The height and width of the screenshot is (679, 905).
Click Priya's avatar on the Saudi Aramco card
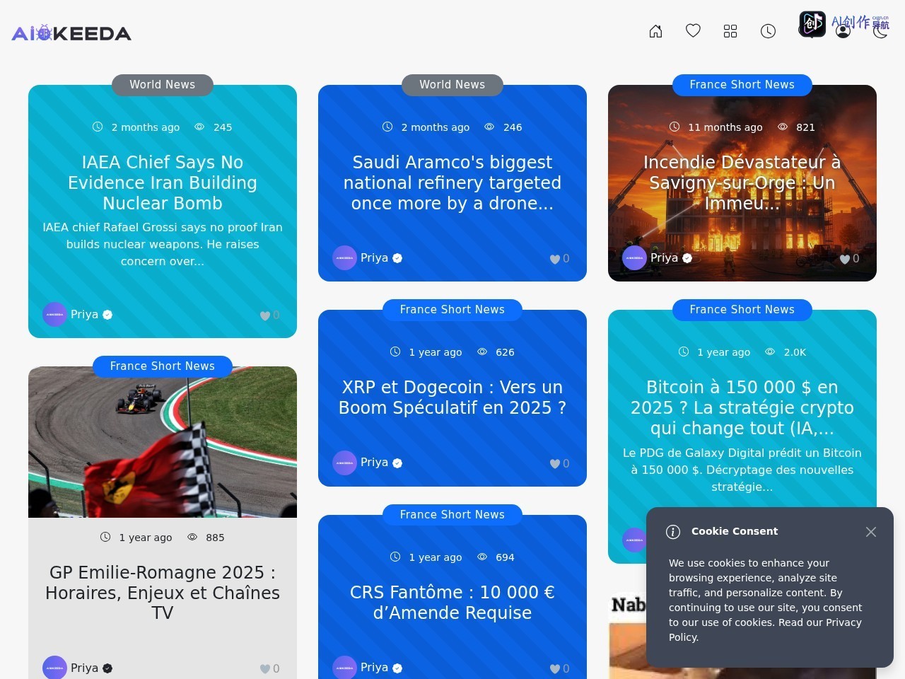(344, 258)
